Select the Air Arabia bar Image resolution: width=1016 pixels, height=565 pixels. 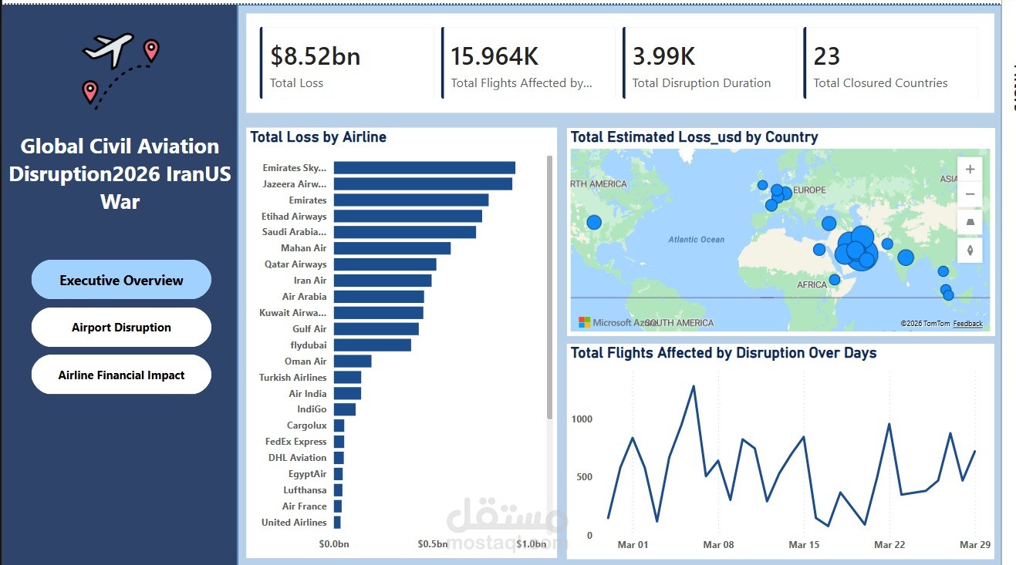coord(379,297)
